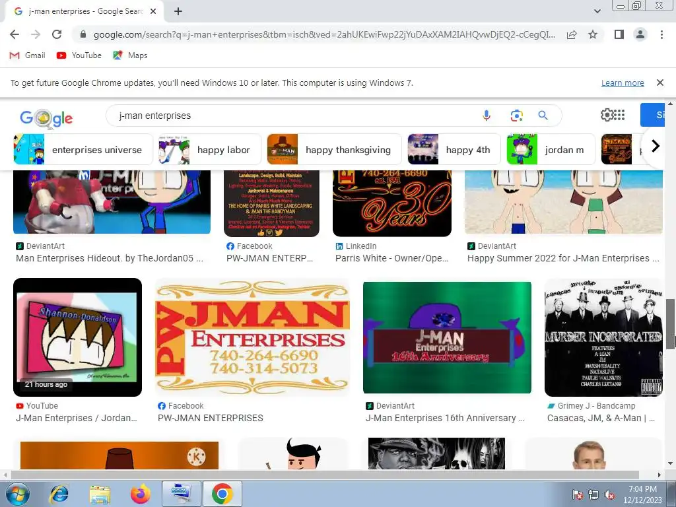Open the orange fez hat image thumbnail
This screenshot has height=507, width=676.
point(119,456)
